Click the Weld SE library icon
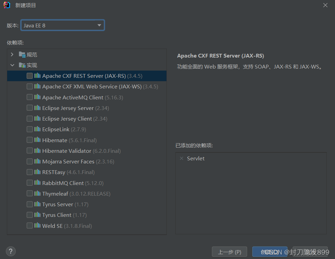 pos(37,225)
